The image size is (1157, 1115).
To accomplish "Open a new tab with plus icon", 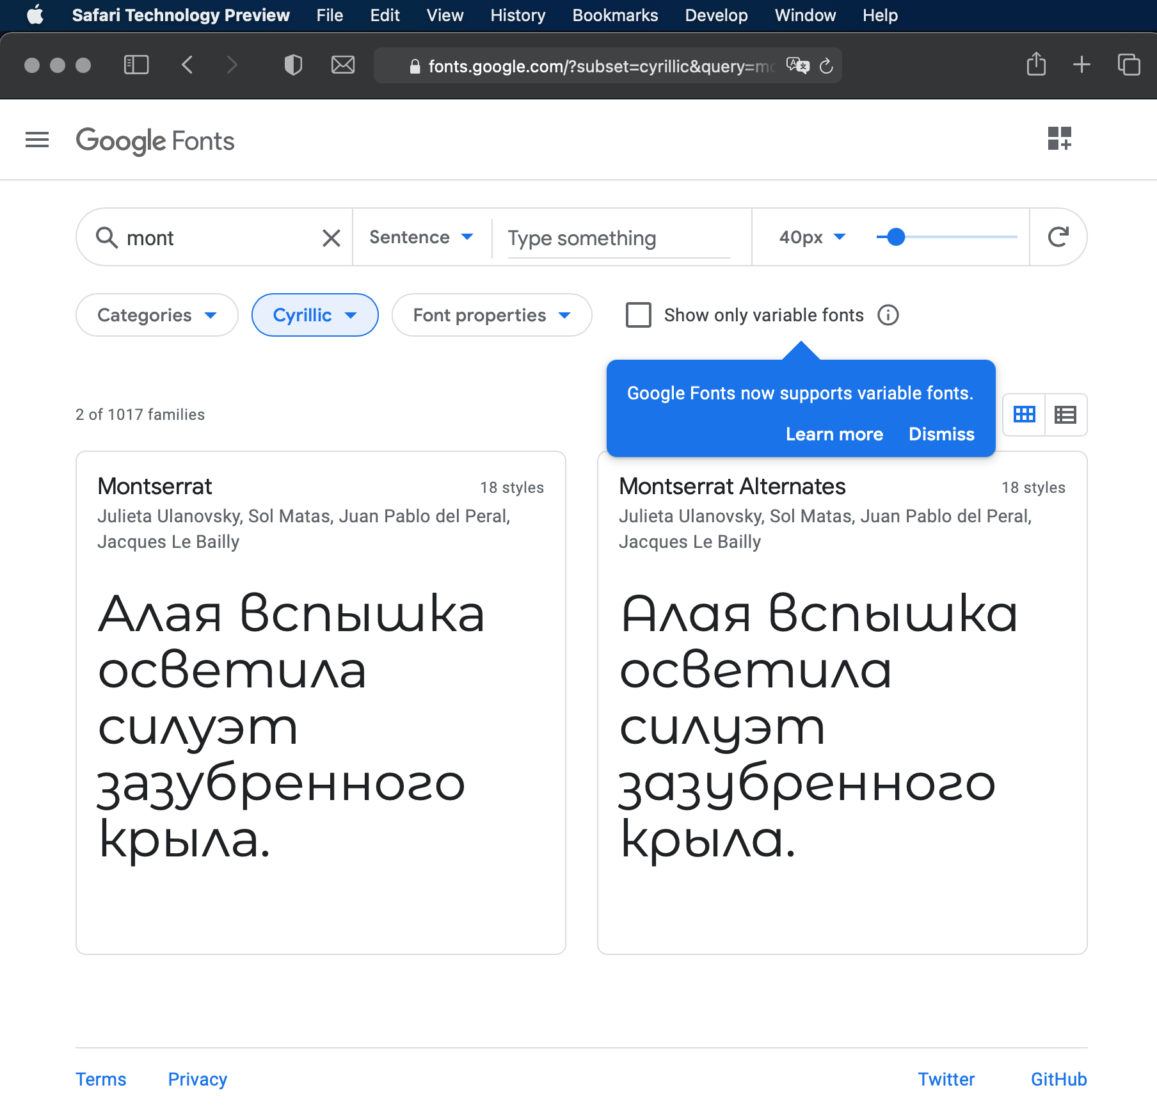I will point(1081,65).
